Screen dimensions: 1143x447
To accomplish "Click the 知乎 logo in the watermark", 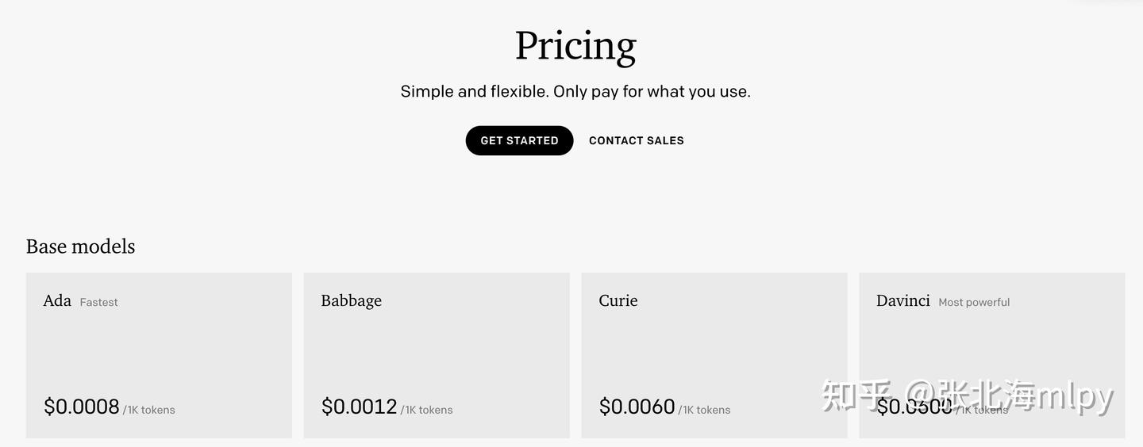I will click(x=856, y=395).
